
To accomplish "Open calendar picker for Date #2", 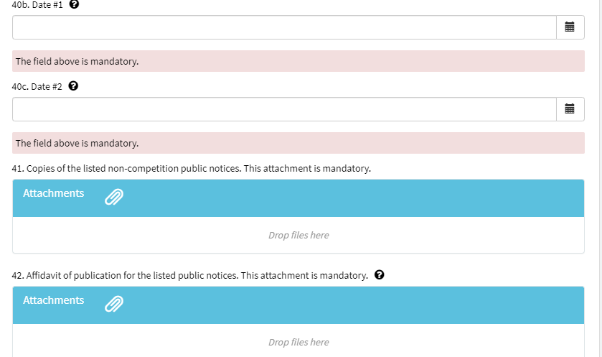I will [570, 109].
